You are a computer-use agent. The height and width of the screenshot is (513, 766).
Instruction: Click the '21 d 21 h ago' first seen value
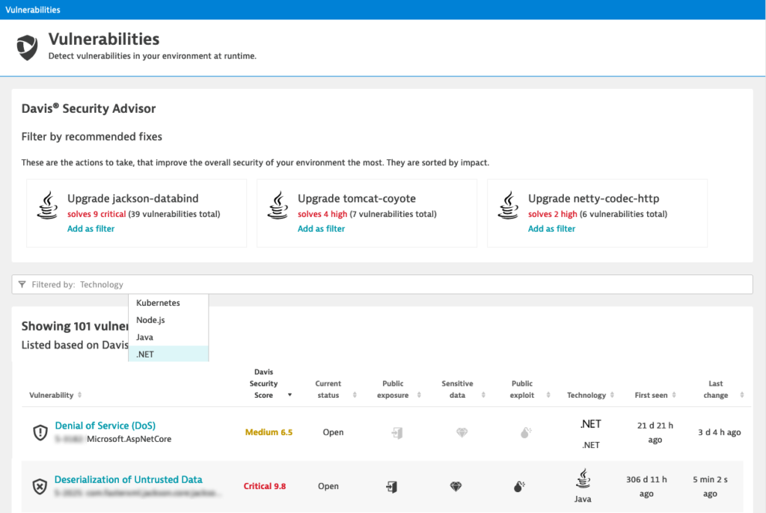[655, 432]
